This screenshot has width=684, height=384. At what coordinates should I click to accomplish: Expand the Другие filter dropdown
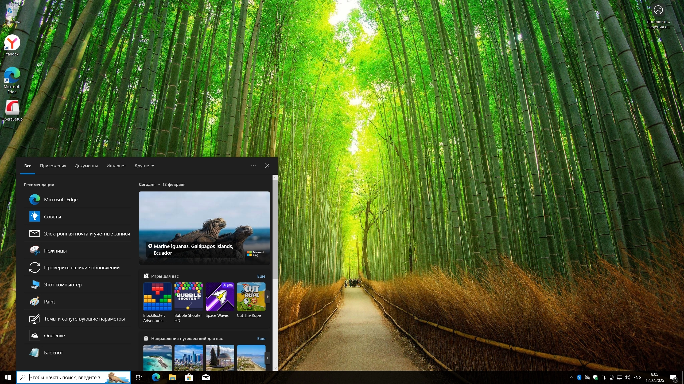(144, 166)
